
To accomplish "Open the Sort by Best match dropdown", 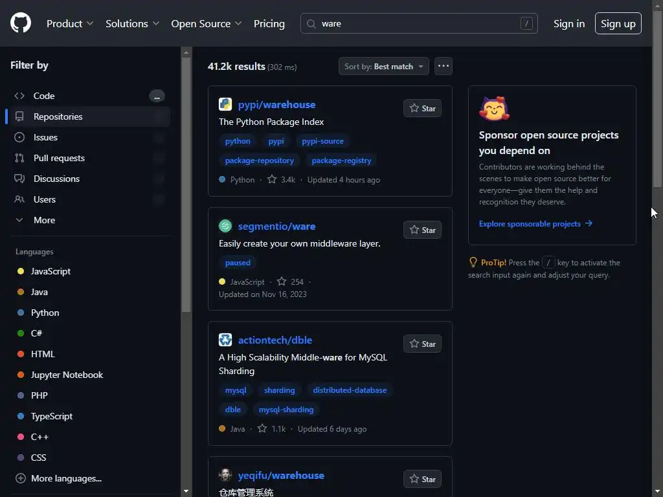I will (x=384, y=67).
